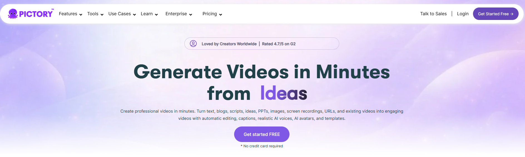Click the Talk to Sales link
Screen dimensions: 525x157
[433, 14]
